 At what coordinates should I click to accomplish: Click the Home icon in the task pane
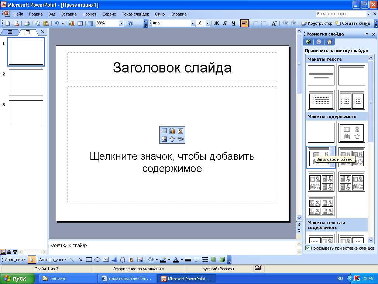tap(329, 42)
